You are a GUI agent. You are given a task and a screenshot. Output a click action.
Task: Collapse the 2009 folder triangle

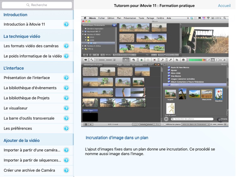pos(86,40)
